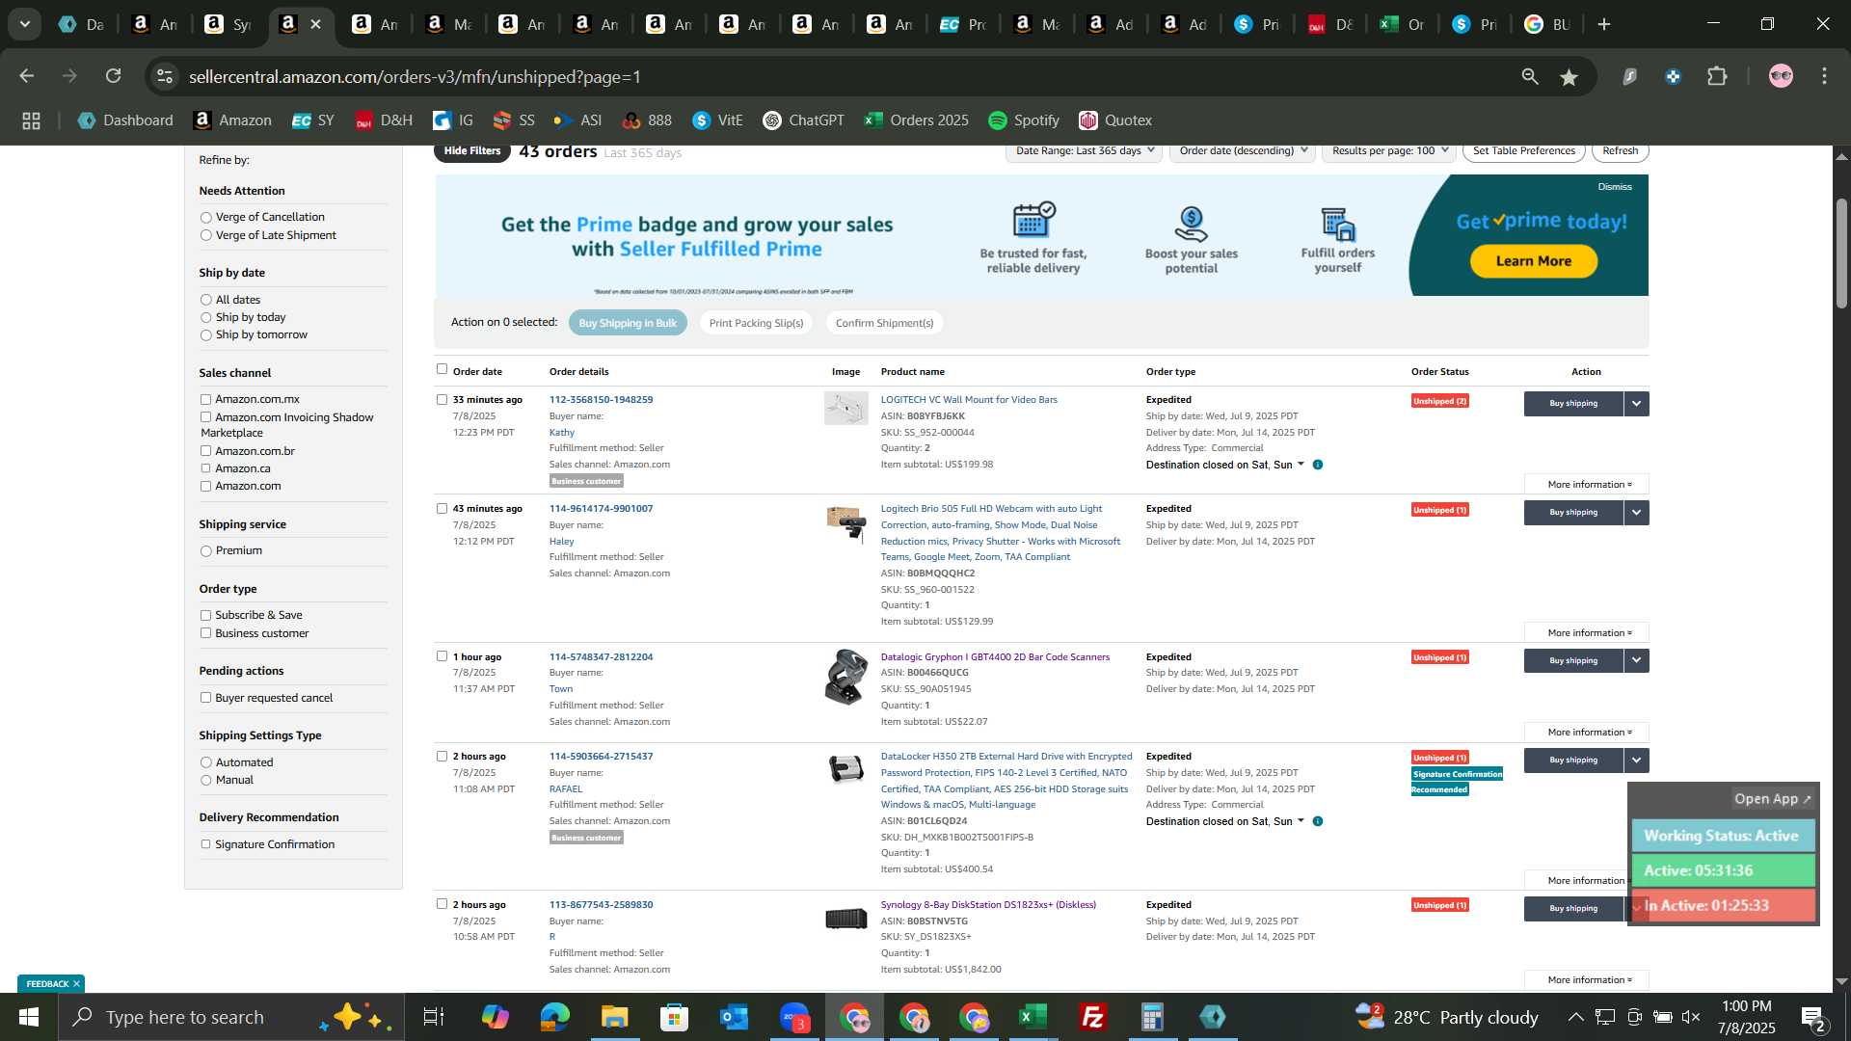The height and width of the screenshot is (1041, 1851).
Task: Check the Buyer requested cancel filter
Action: click(x=205, y=698)
